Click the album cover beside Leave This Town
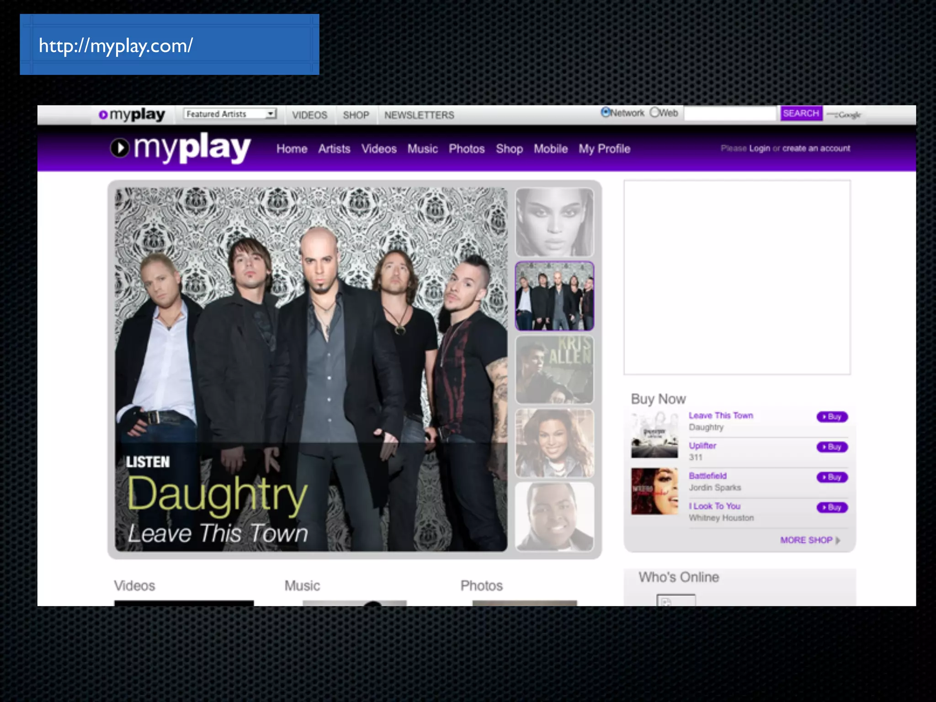This screenshot has width=936, height=702. click(654, 435)
